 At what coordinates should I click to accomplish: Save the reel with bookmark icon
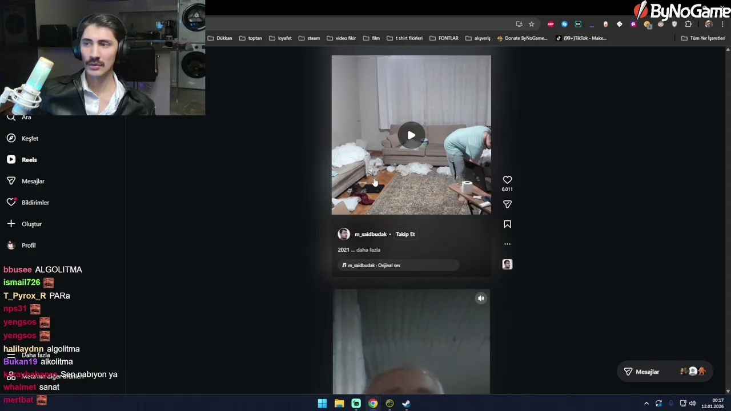pyautogui.click(x=507, y=224)
